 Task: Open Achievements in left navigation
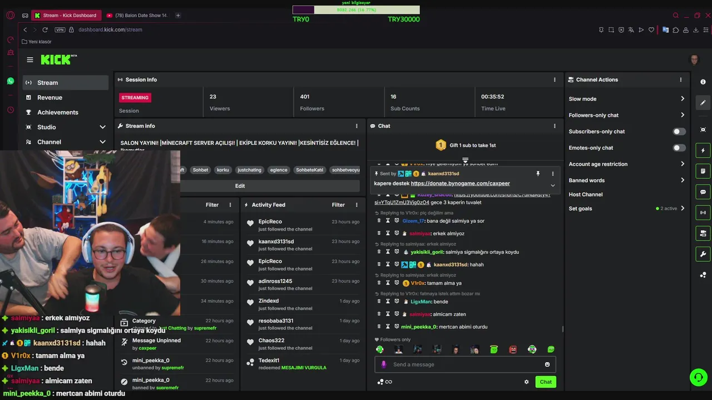pos(66,112)
